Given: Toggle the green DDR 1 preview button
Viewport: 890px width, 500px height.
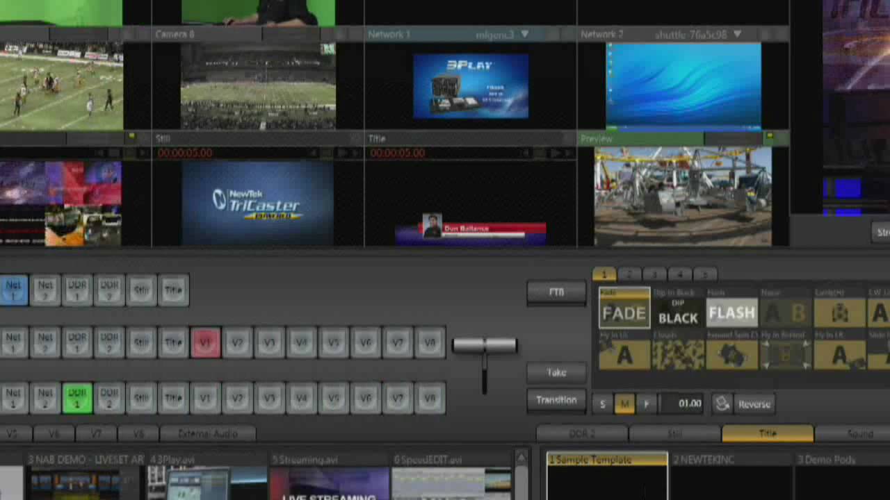Looking at the screenshot, I should tap(77, 398).
